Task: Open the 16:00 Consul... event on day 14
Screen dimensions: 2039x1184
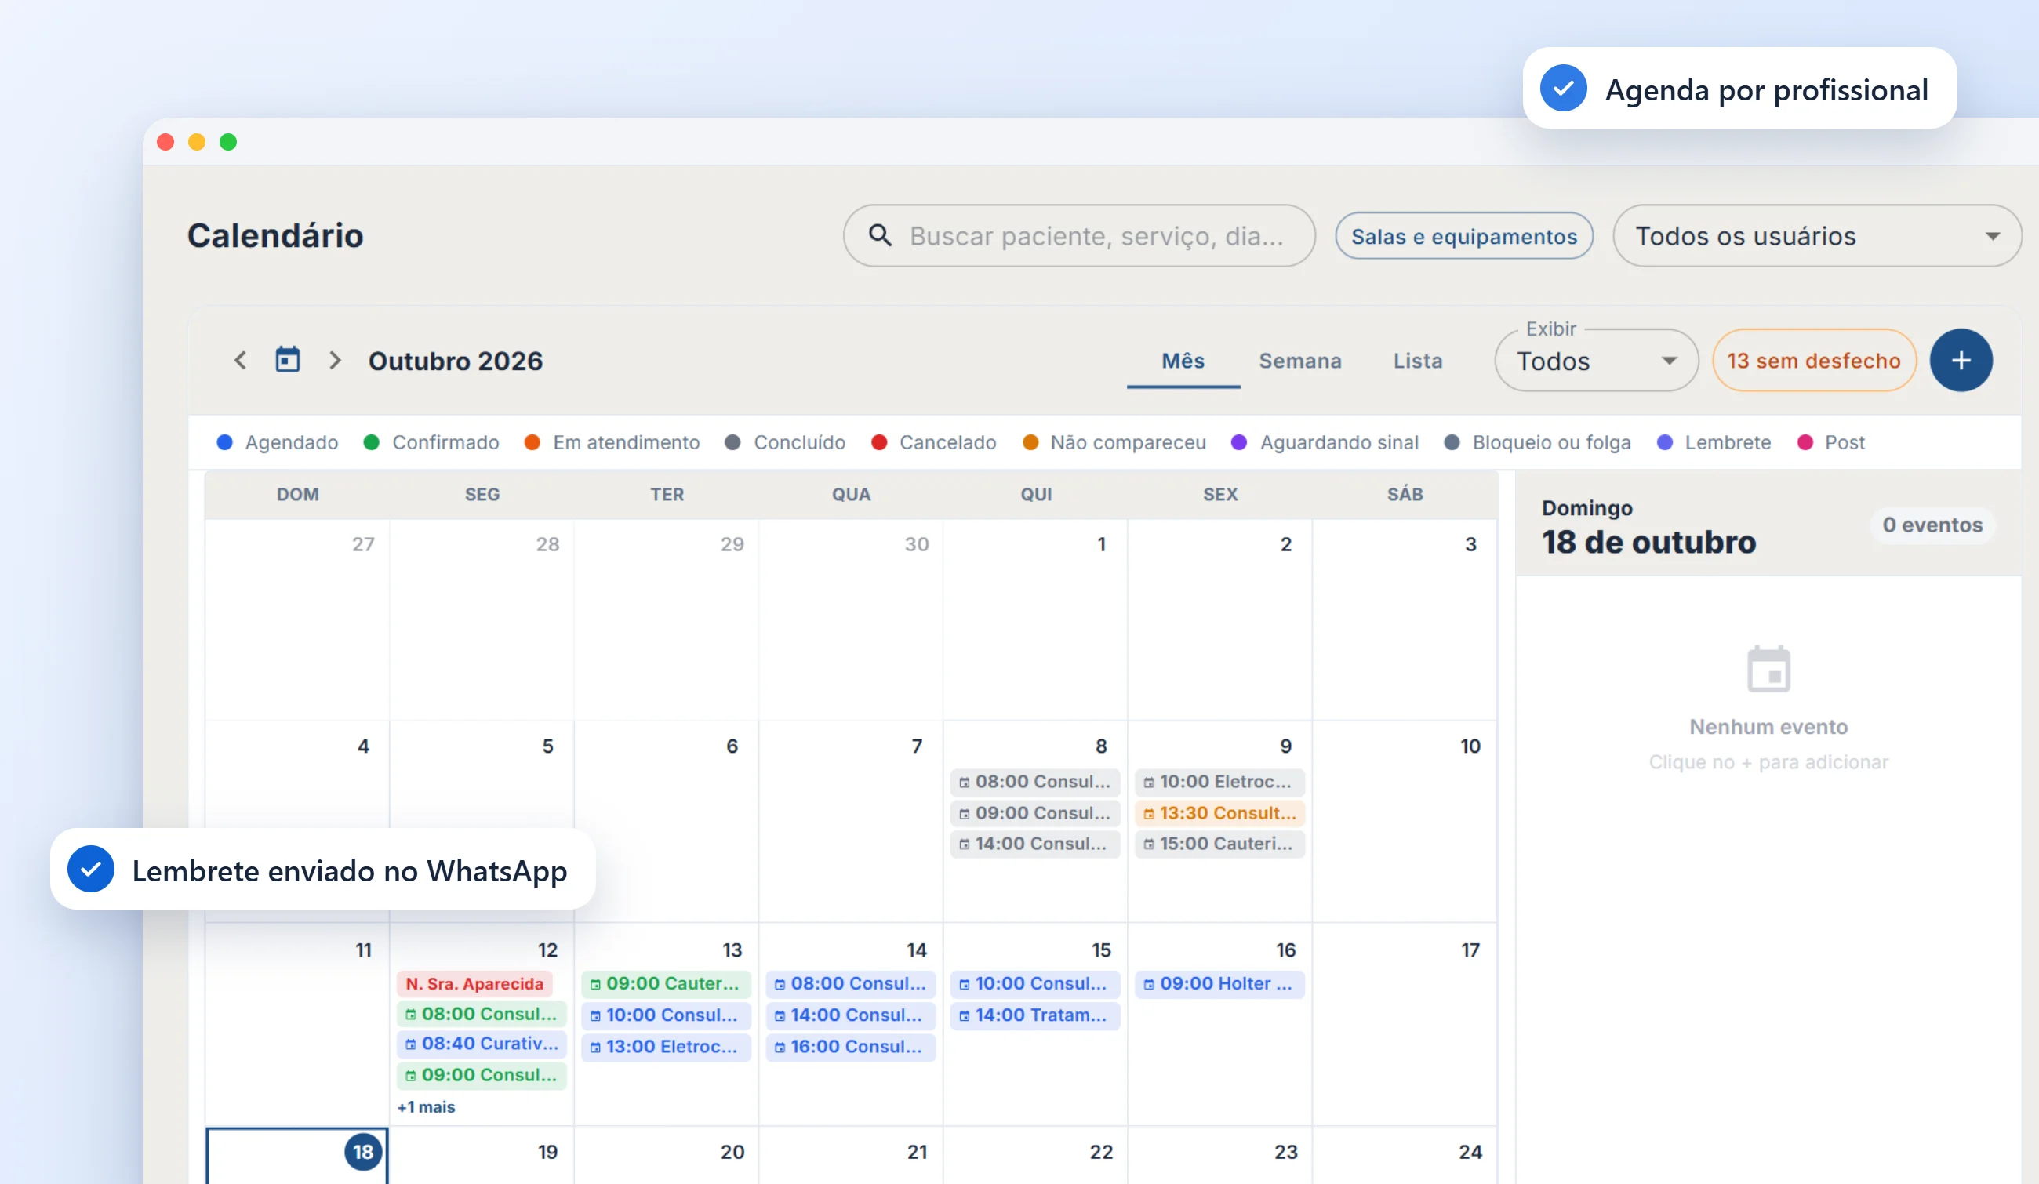Action: click(850, 1047)
